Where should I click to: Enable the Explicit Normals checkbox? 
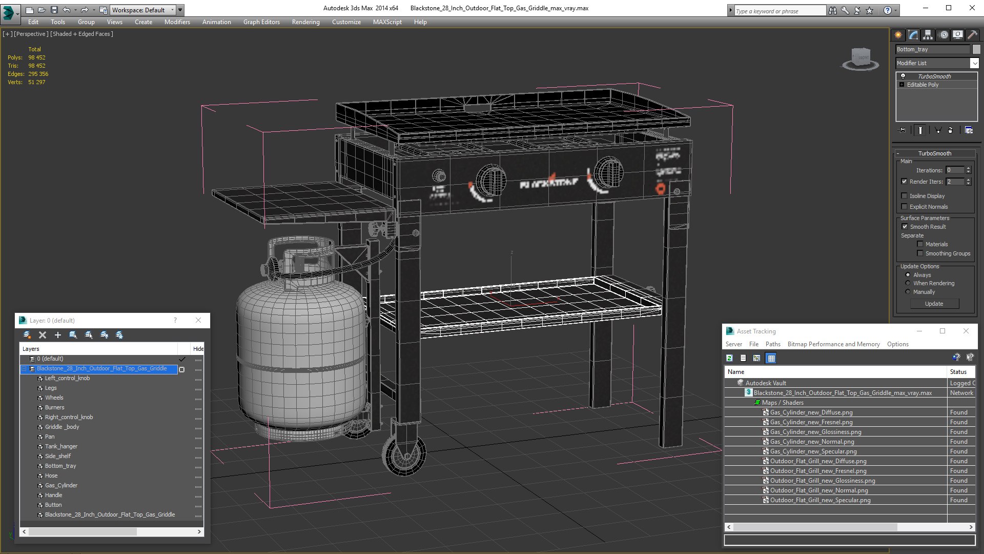coord(905,206)
